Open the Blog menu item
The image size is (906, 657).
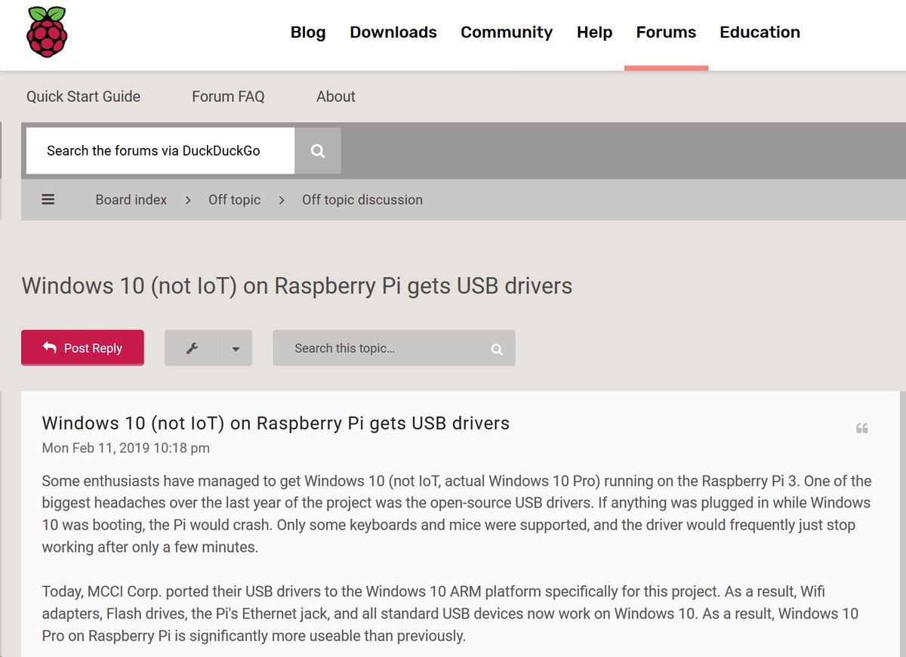click(x=308, y=32)
